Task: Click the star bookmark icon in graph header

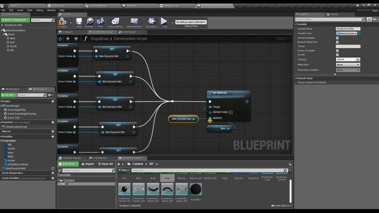Action: tap(60, 38)
